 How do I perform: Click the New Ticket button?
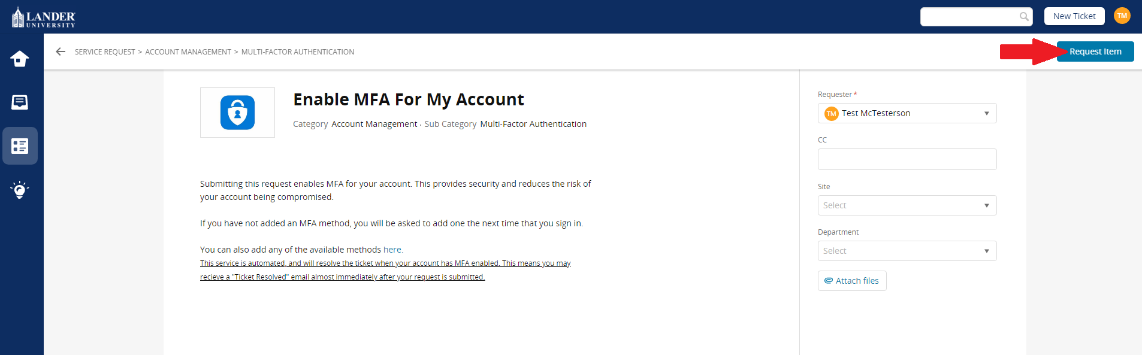pos(1074,16)
